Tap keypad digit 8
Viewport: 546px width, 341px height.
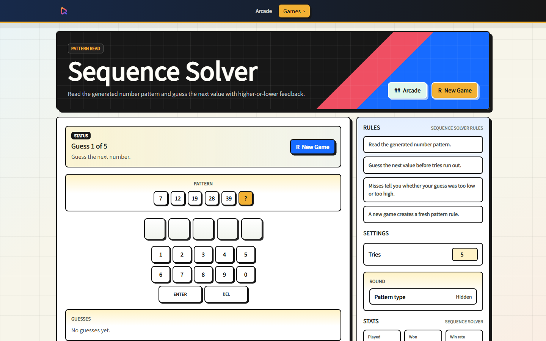click(x=203, y=275)
